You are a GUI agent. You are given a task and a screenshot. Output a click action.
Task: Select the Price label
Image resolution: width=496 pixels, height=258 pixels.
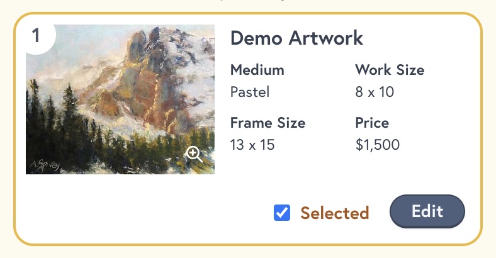(x=372, y=123)
